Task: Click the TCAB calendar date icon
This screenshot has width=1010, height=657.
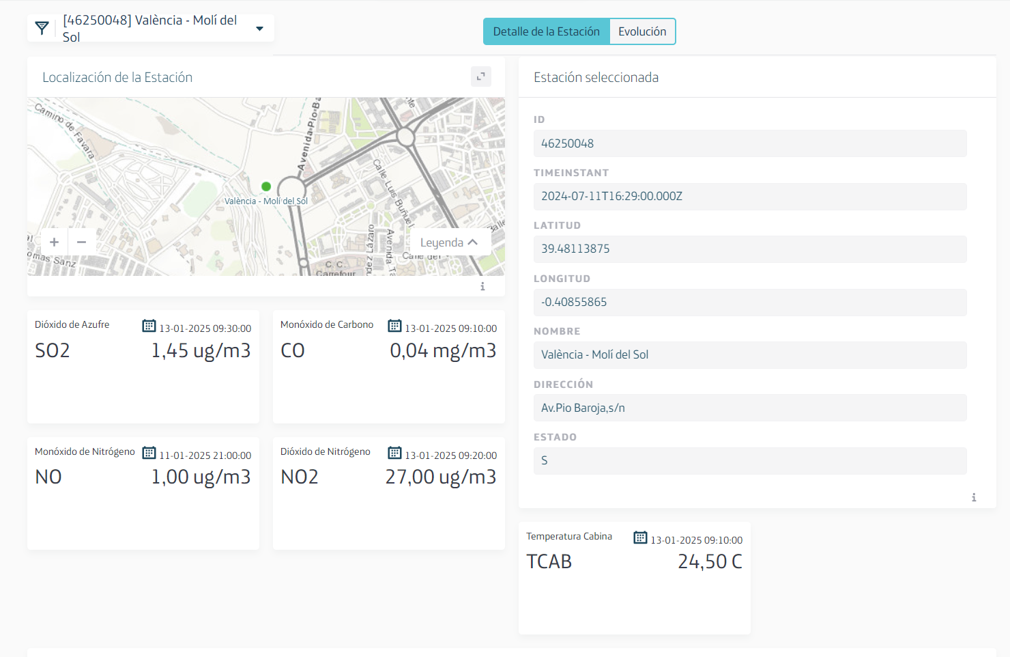Action: tap(640, 537)
